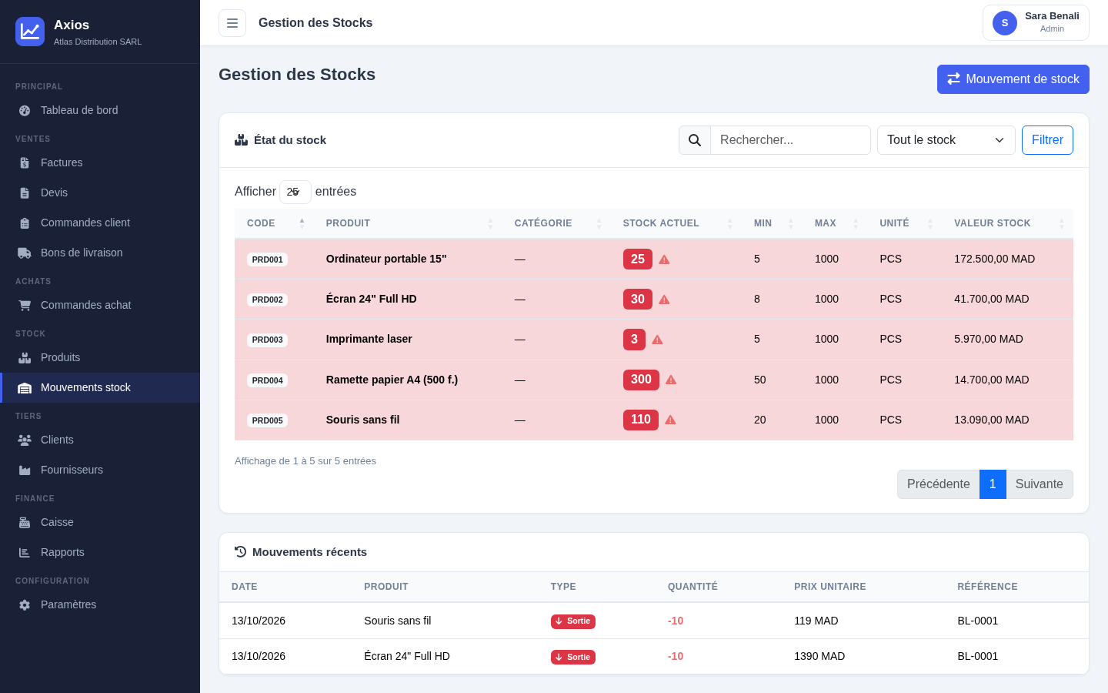
Task: Click the PRD005 code badge
Action: pos(267,420)
